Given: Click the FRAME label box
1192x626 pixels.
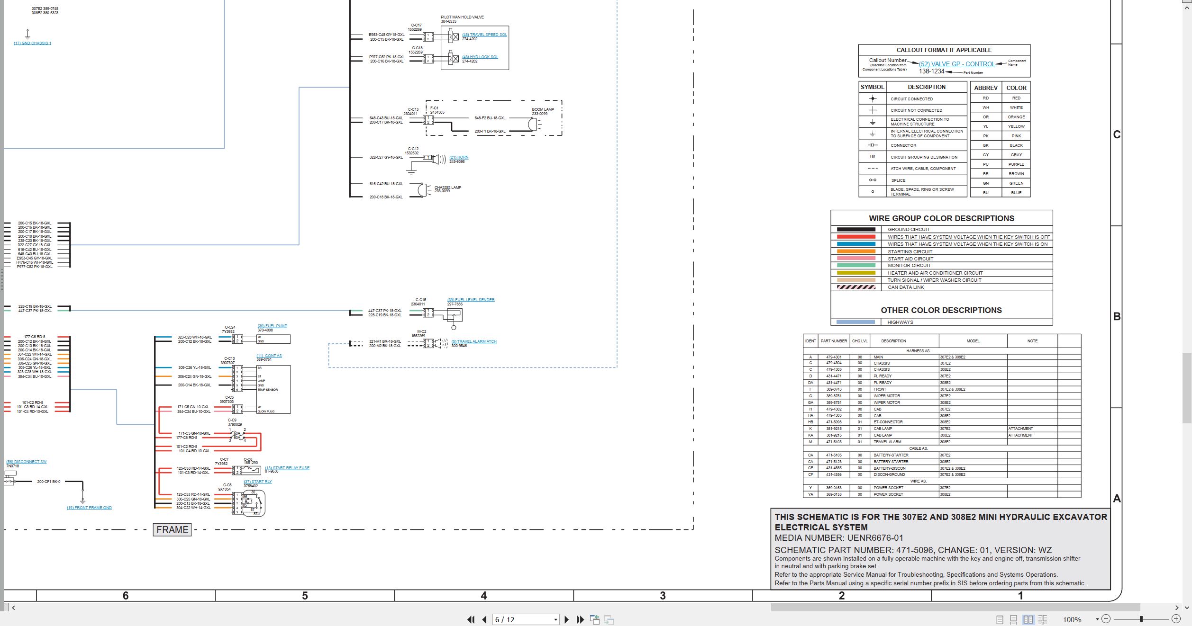Looking at the screenshot, I should [x=173, y=530].
